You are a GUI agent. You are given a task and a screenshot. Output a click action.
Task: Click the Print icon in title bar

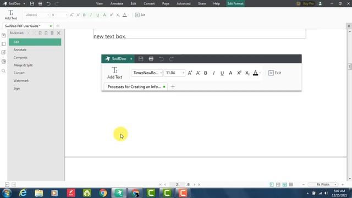(x=40, y=4)
